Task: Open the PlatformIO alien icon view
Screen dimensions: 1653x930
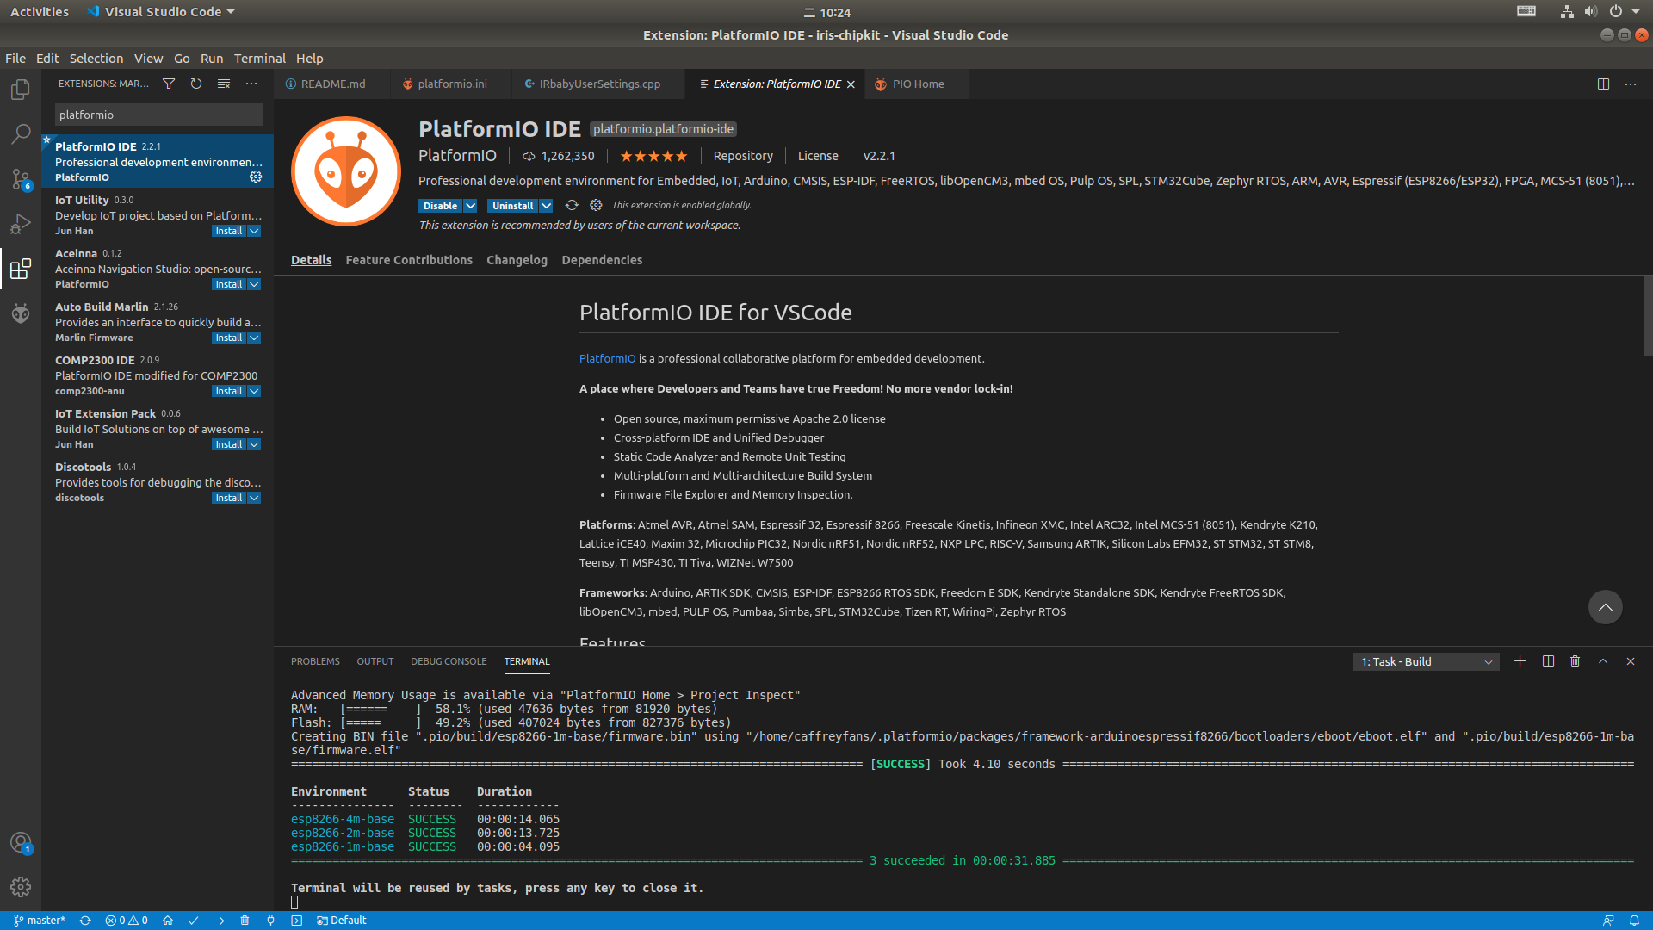Action: (x=21, y=313)
